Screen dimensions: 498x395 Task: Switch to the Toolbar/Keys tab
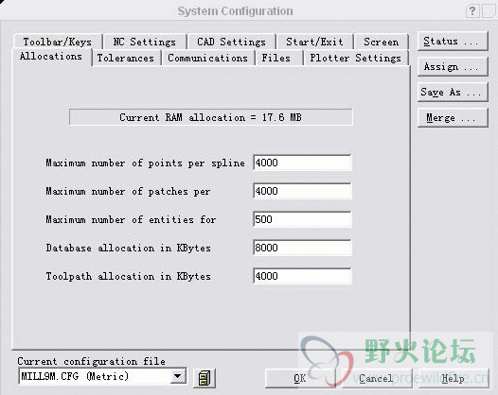click(58, 42)
